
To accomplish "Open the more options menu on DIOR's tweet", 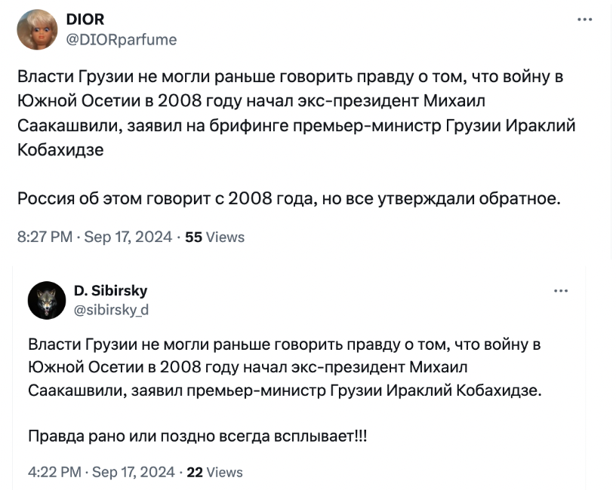I will click(584, 20).
